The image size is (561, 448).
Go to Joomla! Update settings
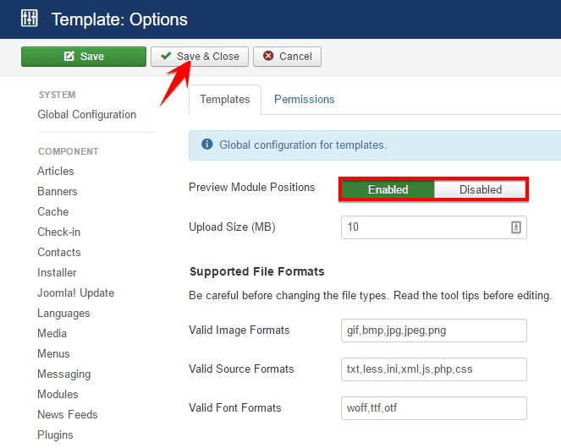(75, 292)
